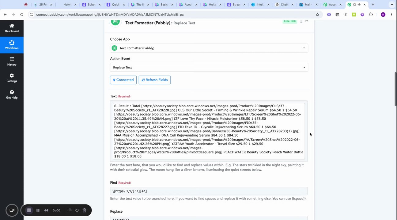Open the three-dot menu of the step
Image resolution: width=397 pixels, height=220 pixels.
[301, 21]
